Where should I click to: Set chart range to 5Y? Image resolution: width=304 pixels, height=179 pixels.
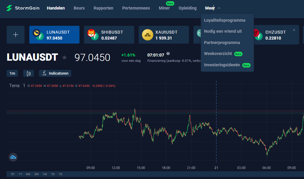13,174
